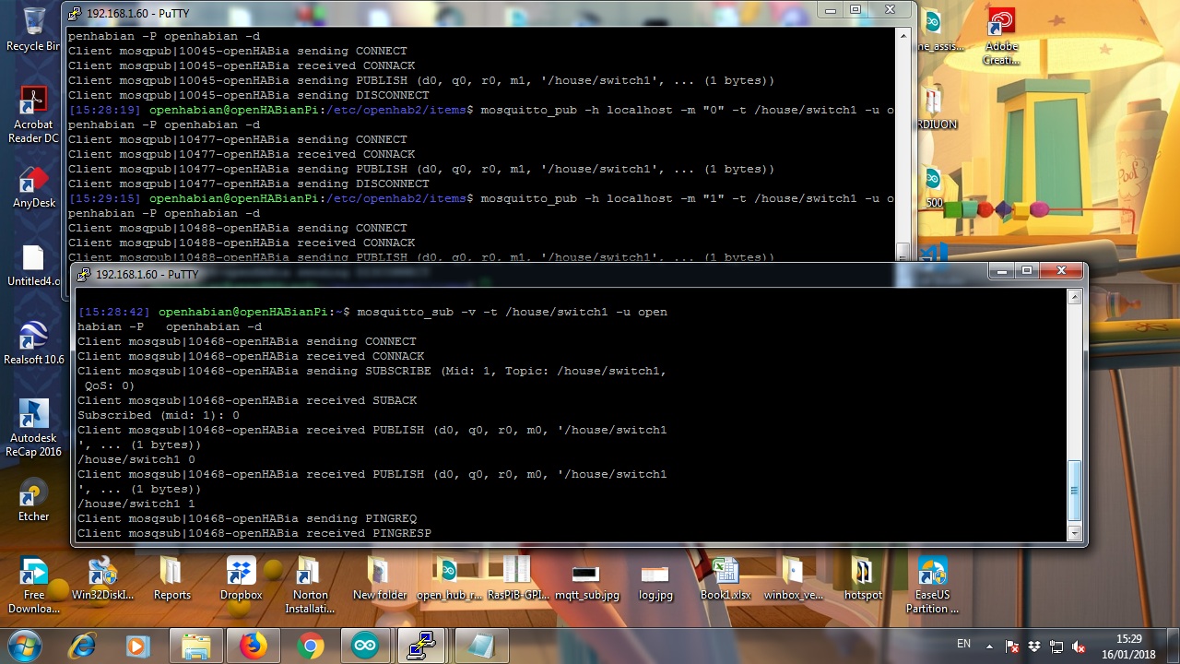Click the scroll down arrow of the front PuTTY window
Image resolution: width=1180 pixels, height=664 pixels.
[x=1074, y=533]
